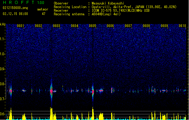Click the 0609 time marker
This screenshot has width=189, height=120.
point(164,26)
